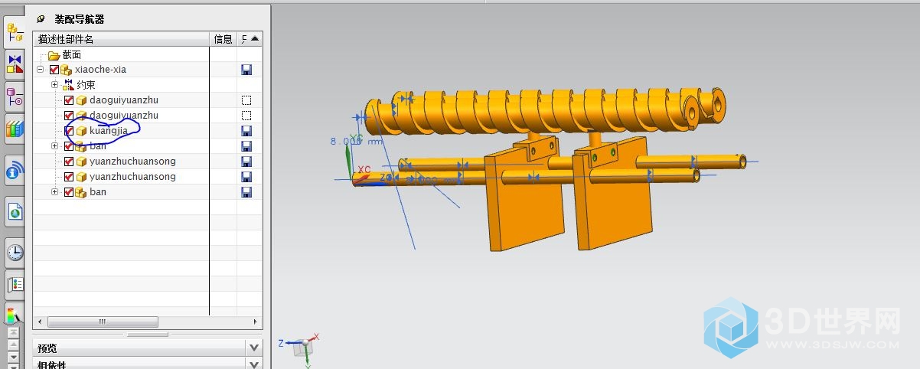Select the 截面 tree item
Screen dimensions: 920x369
72,55
